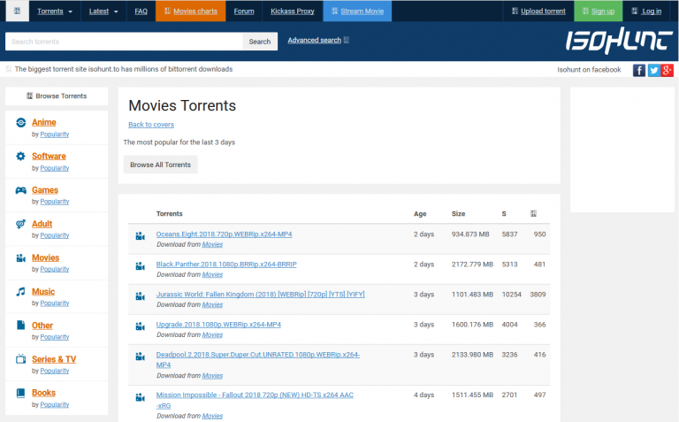Open the FAQ menu item
Viewport: 679px width, 422px height.
141,11
